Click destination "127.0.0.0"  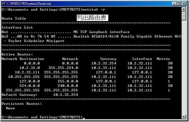tap(30, 81)
